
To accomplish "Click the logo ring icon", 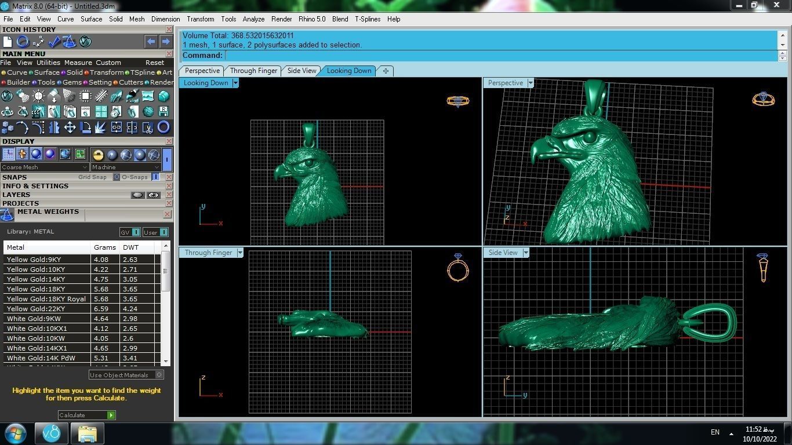I will (85, 111).
